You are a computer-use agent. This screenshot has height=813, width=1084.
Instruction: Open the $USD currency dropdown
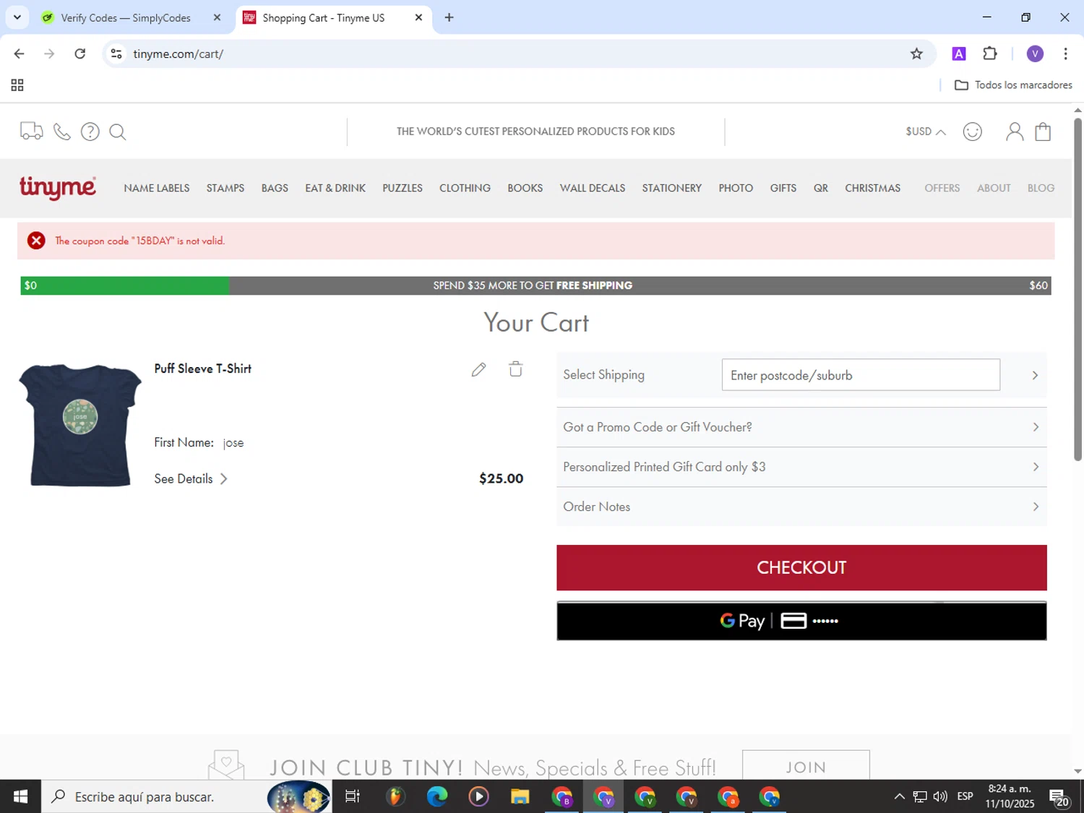pos(926,132)
